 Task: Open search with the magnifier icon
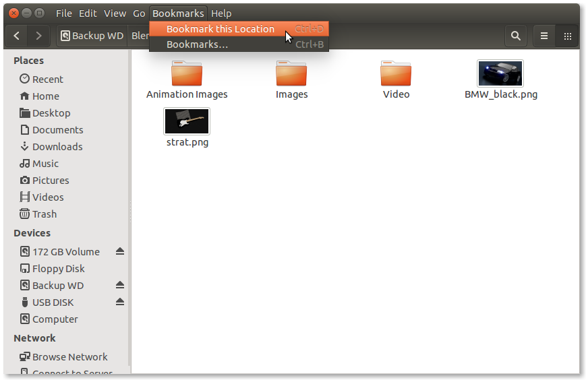[516, 36]
